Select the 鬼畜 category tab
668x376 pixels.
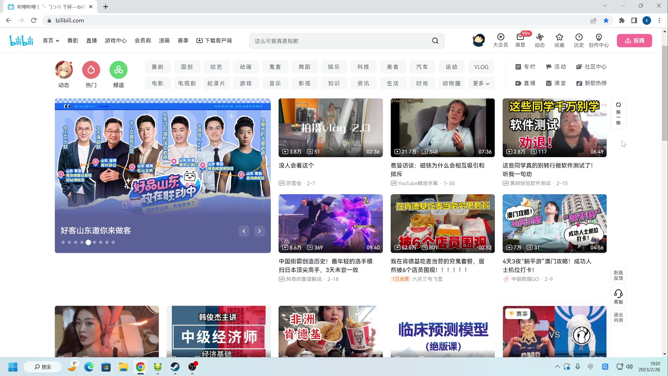(275, 67)
